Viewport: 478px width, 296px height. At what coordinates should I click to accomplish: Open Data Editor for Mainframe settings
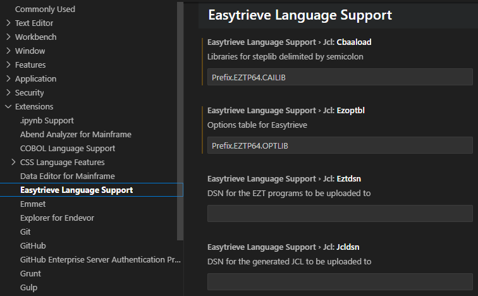(67, 176)
